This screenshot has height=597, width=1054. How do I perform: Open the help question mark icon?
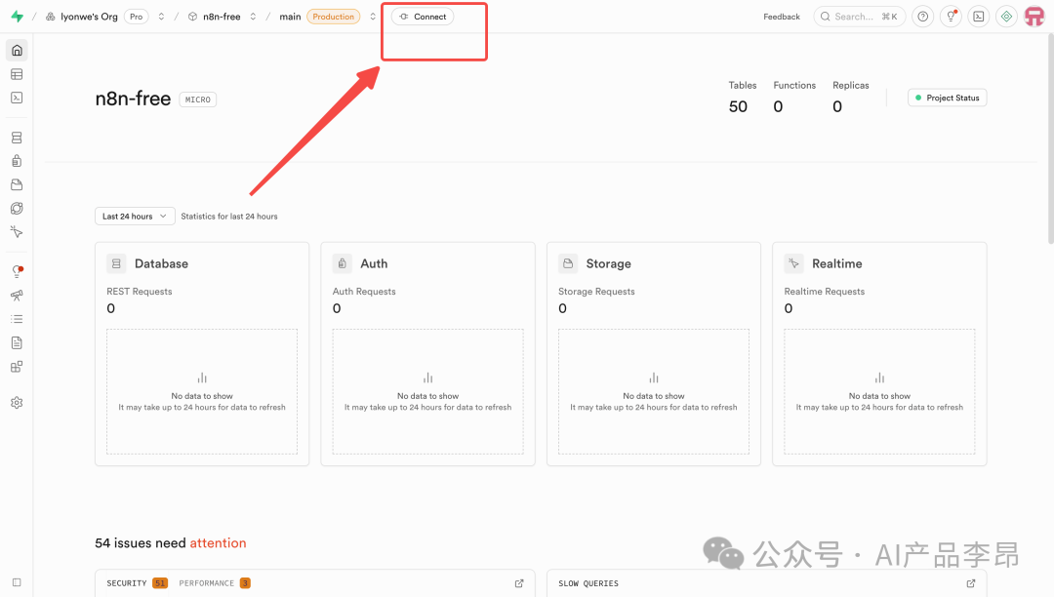(923, 17)
